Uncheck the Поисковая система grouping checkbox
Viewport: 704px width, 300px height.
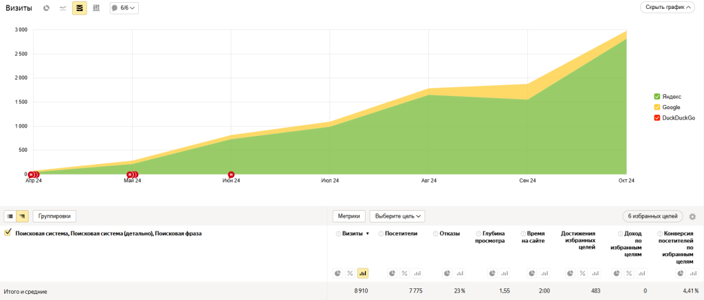point(8,233)
